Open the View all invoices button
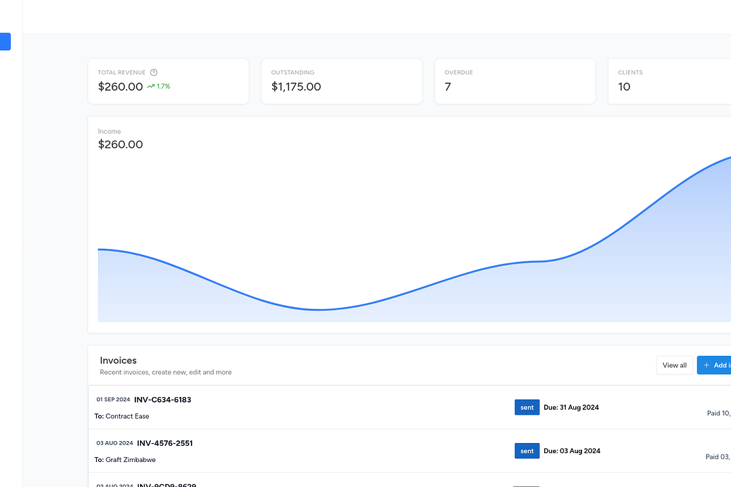The height and width of the screenshot is (487, 731). [674, 365]
